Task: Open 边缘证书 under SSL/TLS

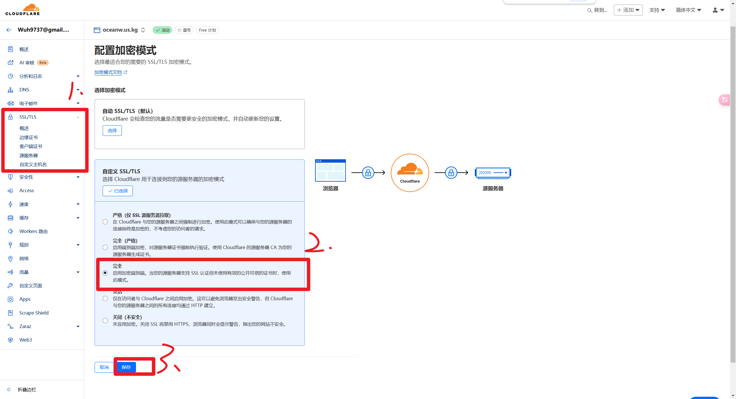Action: click(28, 137)
